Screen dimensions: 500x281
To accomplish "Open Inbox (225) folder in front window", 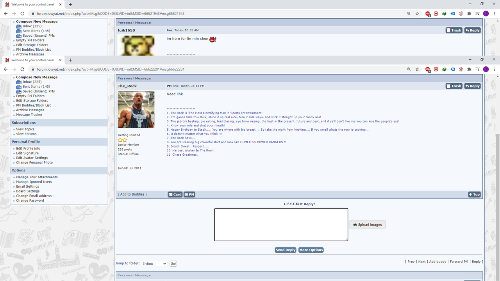I will point(32,82).
